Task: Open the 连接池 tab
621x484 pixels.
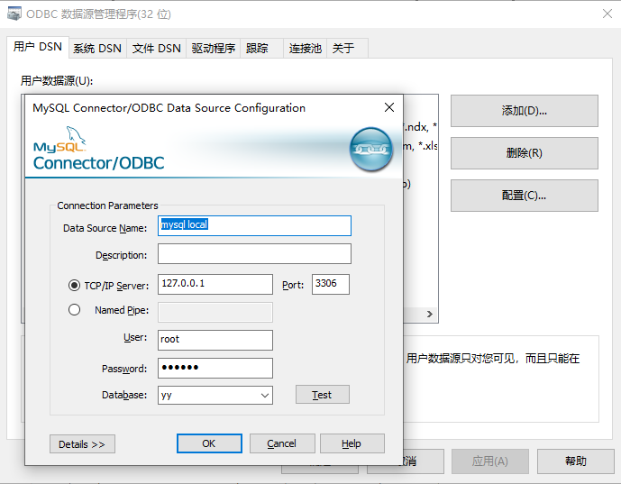Action: (305, 49)
